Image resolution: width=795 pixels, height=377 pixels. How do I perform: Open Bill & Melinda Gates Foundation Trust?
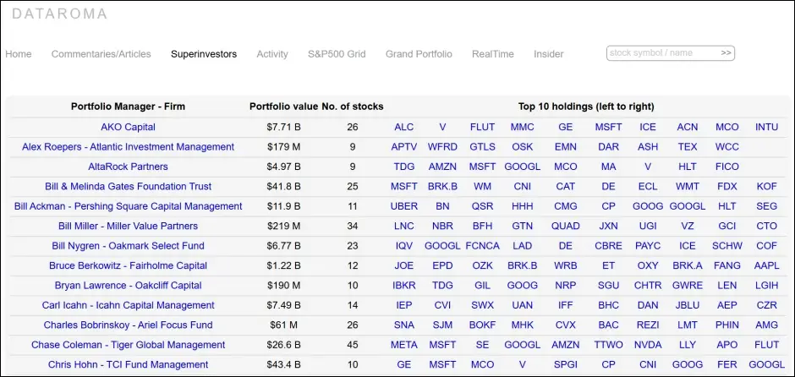tap(129, 187)
